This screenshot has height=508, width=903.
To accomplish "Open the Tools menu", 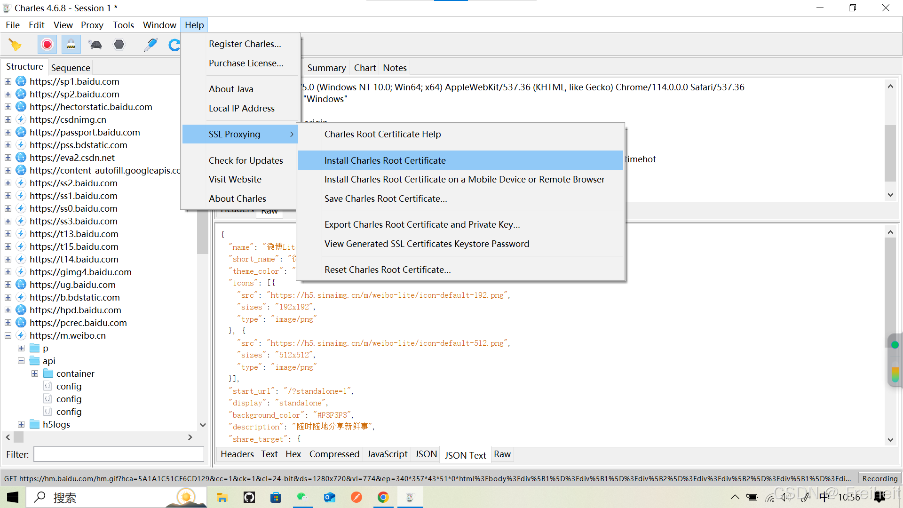I will [123, 25].
